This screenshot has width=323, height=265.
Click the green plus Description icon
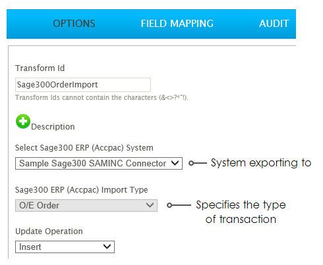click(23, 121)
